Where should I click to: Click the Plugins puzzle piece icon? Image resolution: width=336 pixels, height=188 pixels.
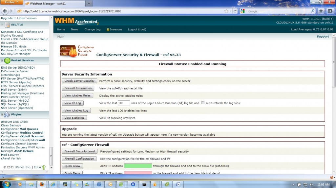(7, 115)
